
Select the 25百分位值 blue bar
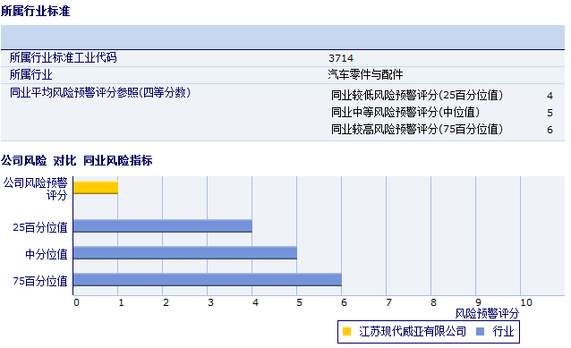coord(162,226)
